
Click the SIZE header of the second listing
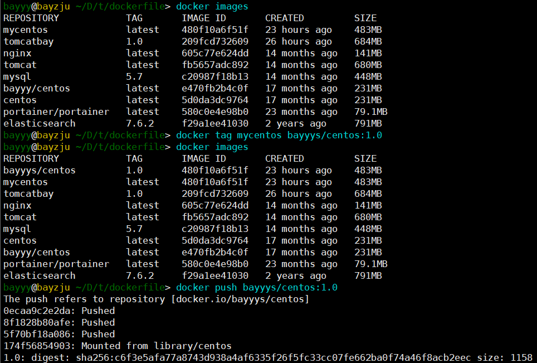coord(365,159)
